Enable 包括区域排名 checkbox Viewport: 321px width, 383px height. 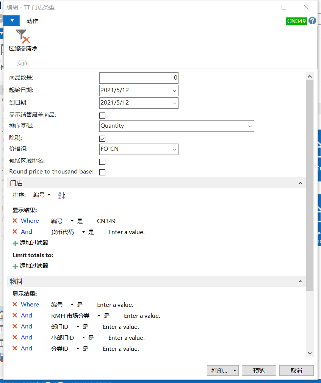[102, 162]
